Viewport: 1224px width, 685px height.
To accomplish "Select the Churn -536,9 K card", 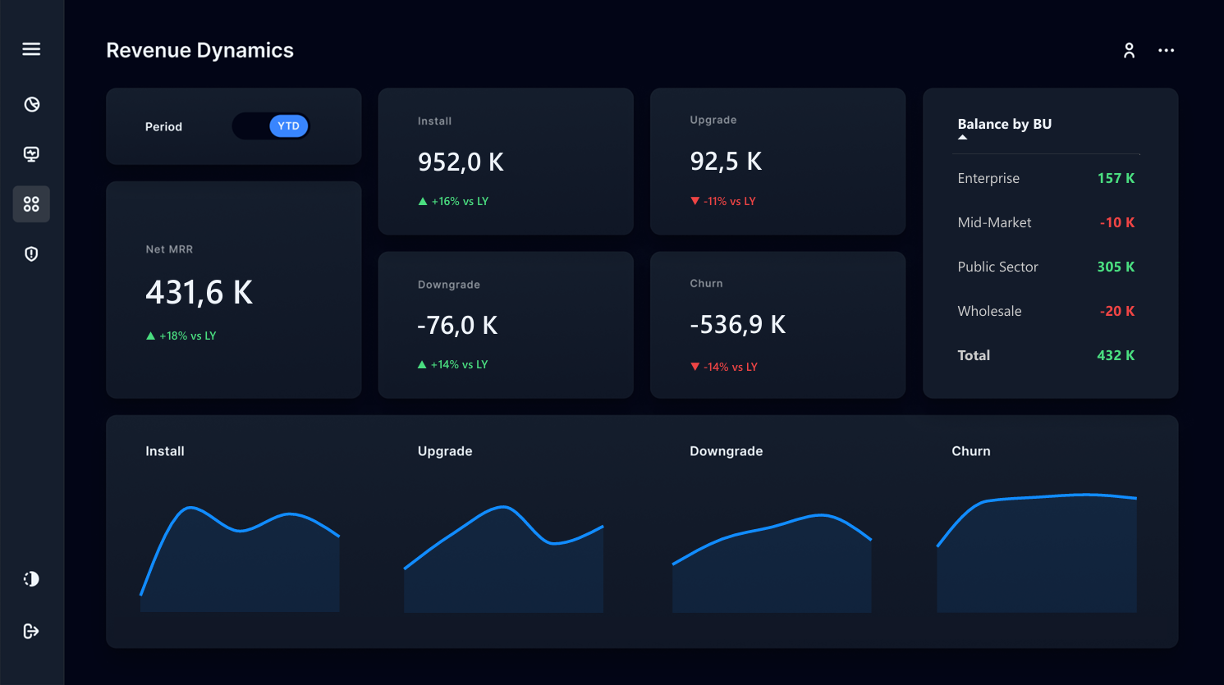I will click(x=777, y=325).
